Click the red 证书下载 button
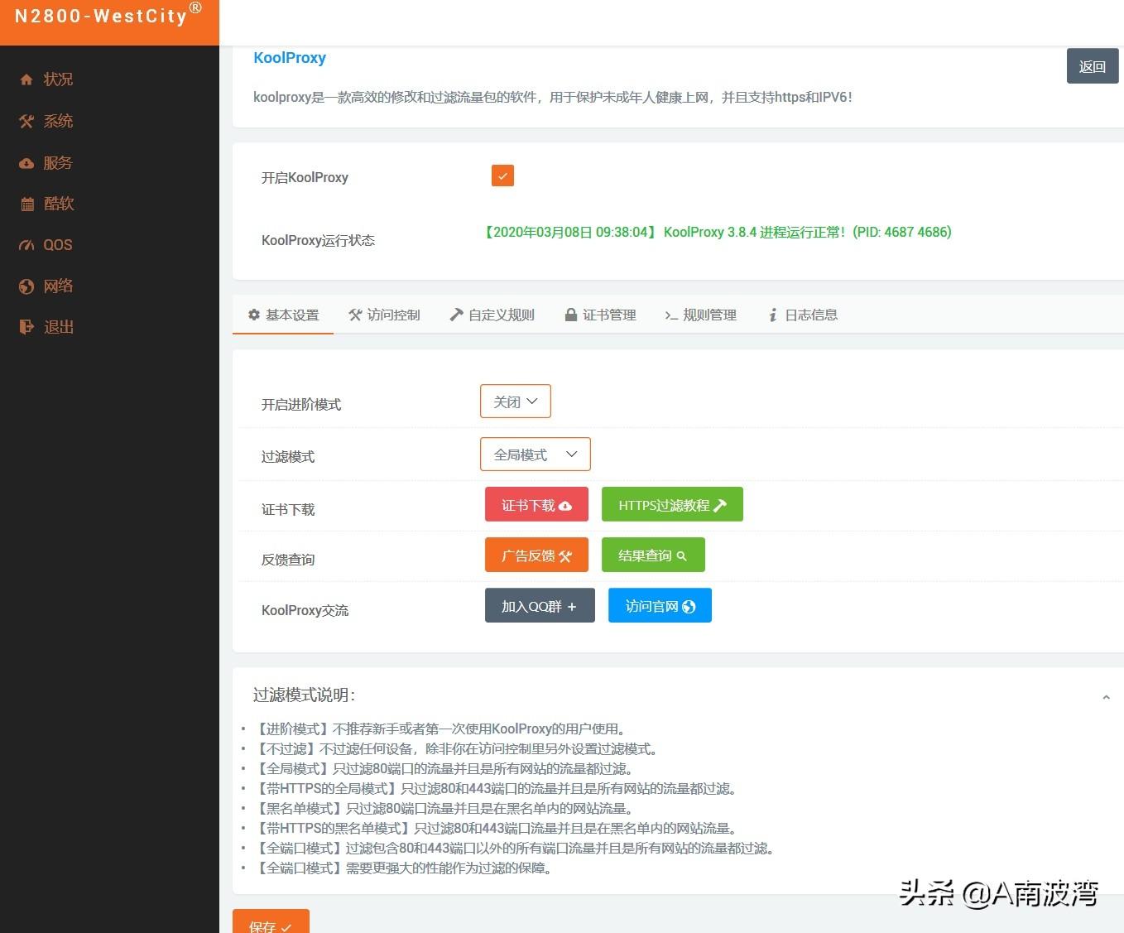 tap(536, 505)
